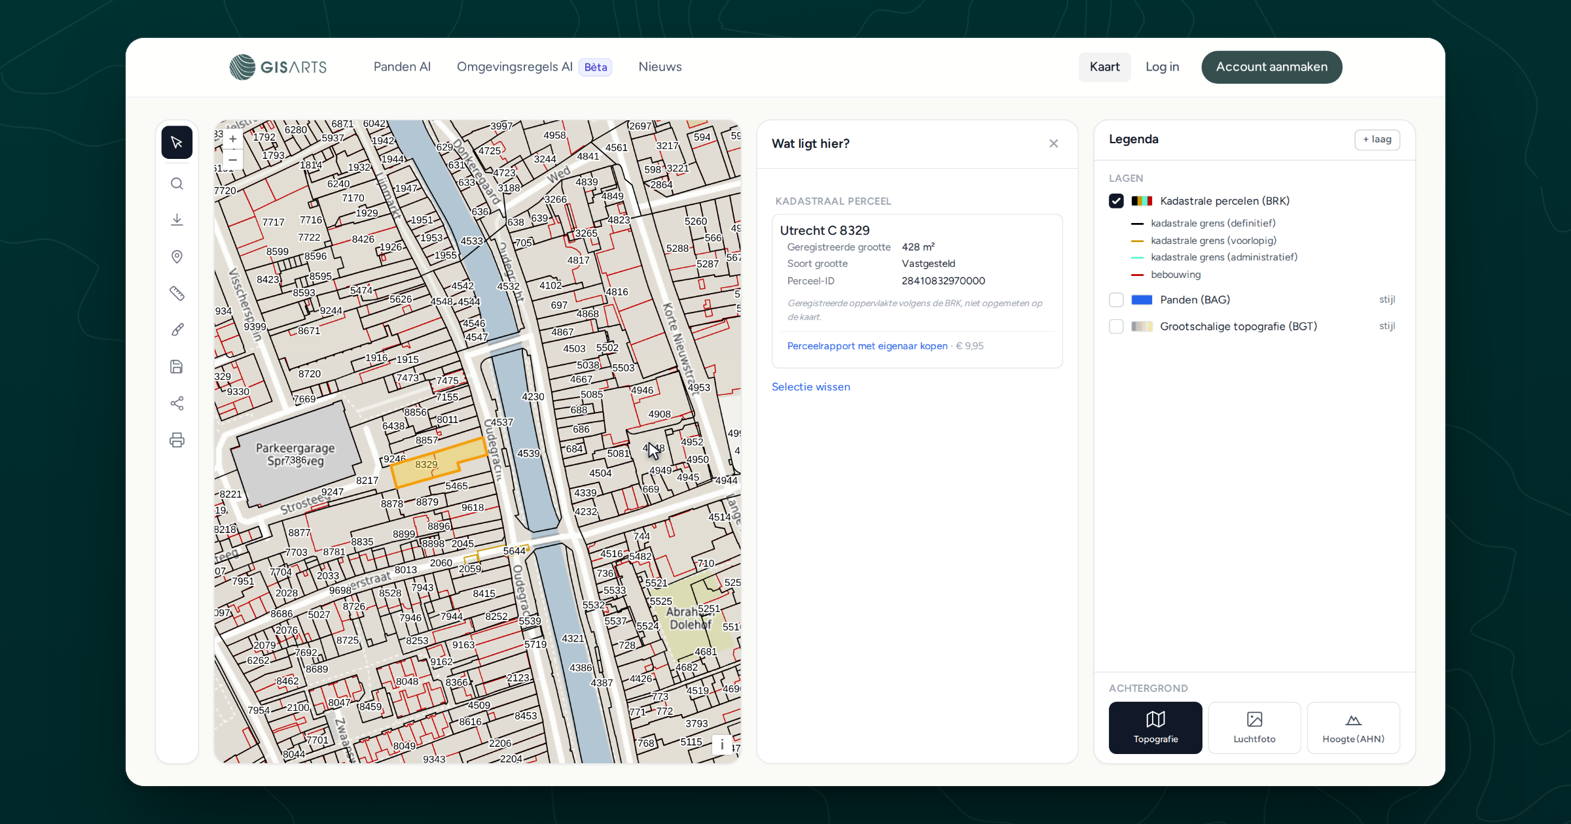Open stijl options for Panden (BAG)
Viewport: 1571px width, 824px height.
(x=1386, y=300)
